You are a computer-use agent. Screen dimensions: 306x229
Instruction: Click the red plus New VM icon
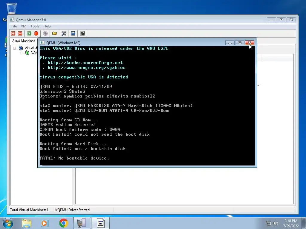pos(13,33)
